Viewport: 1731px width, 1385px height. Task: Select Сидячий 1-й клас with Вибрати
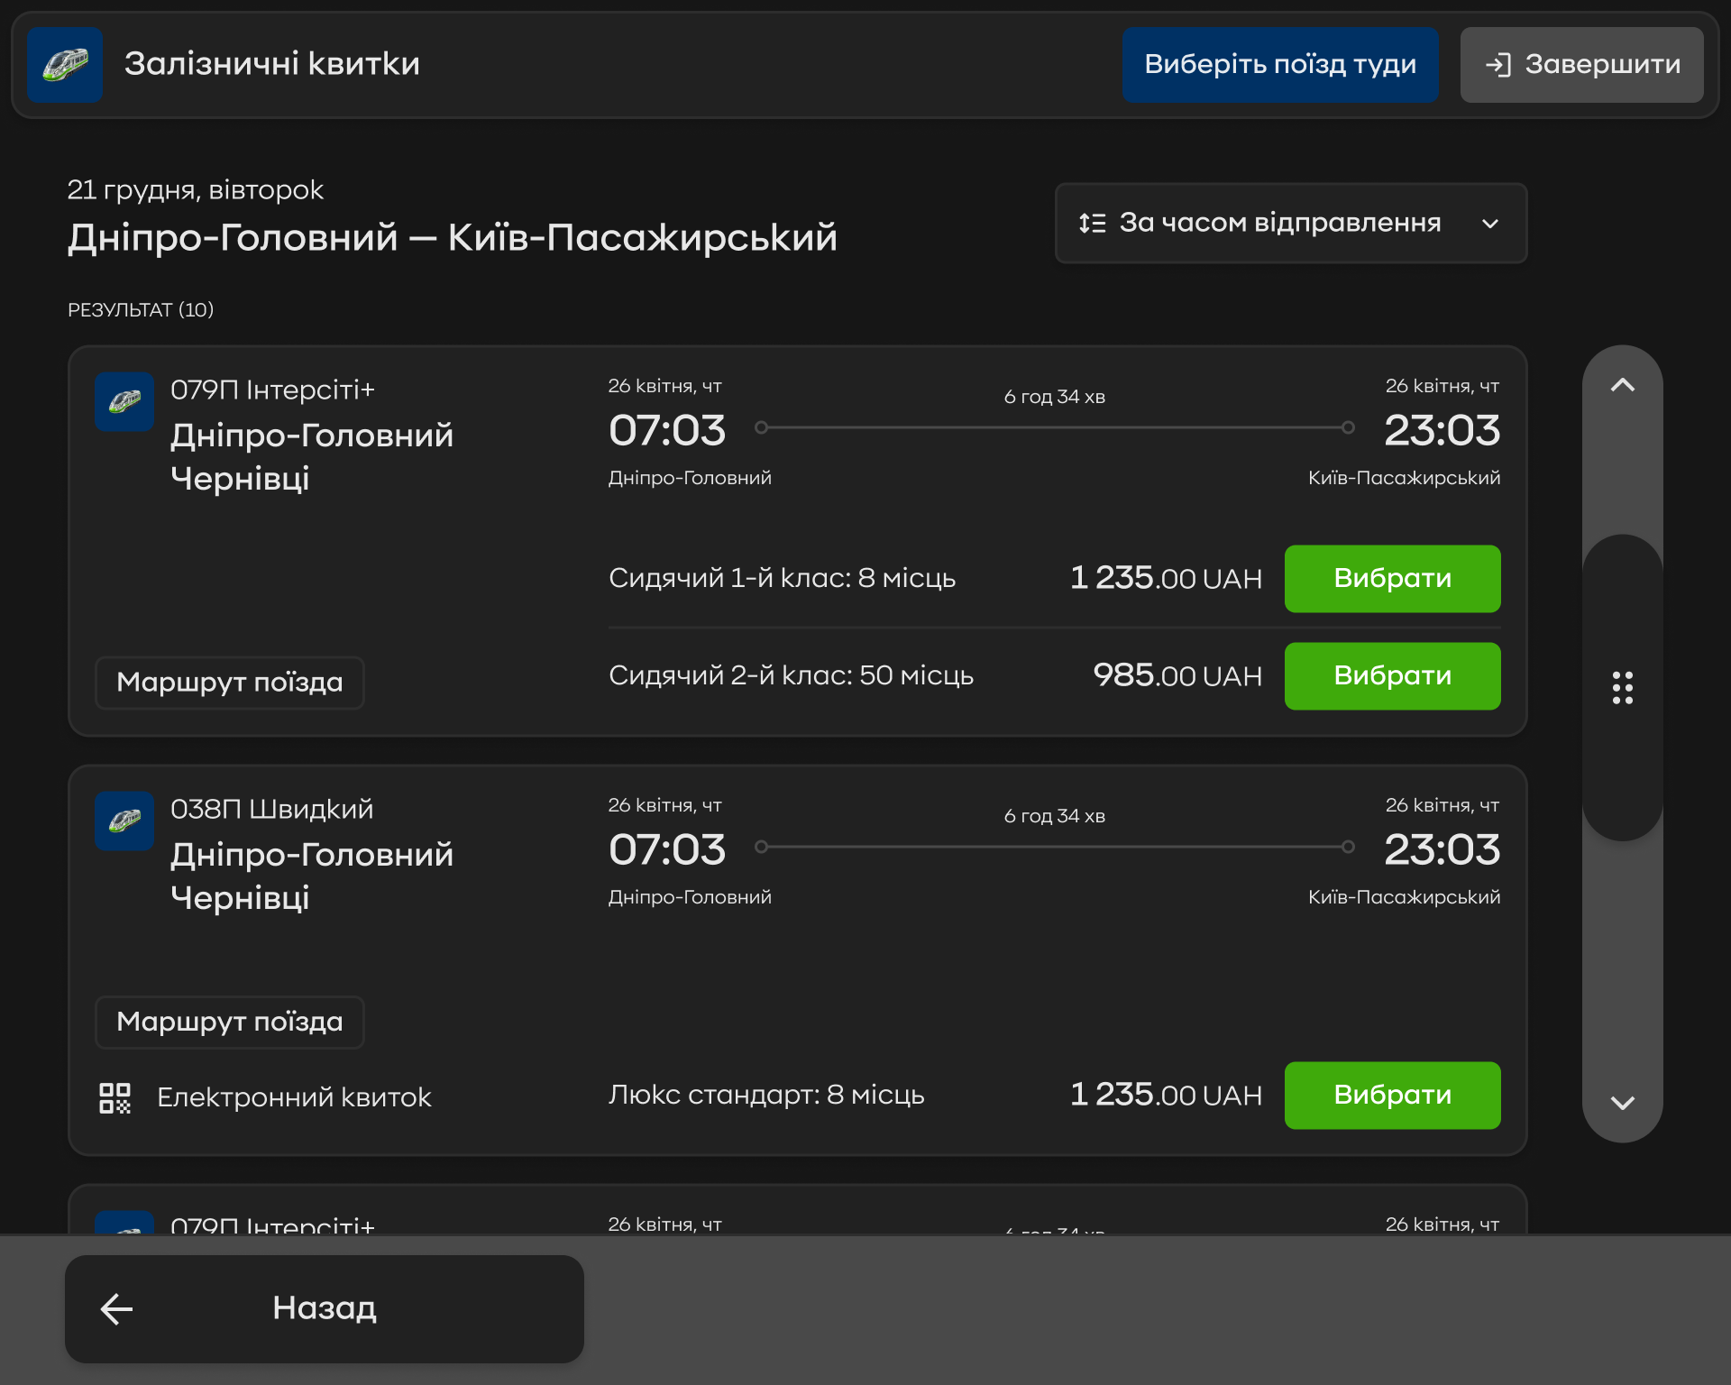point(1392,578)
